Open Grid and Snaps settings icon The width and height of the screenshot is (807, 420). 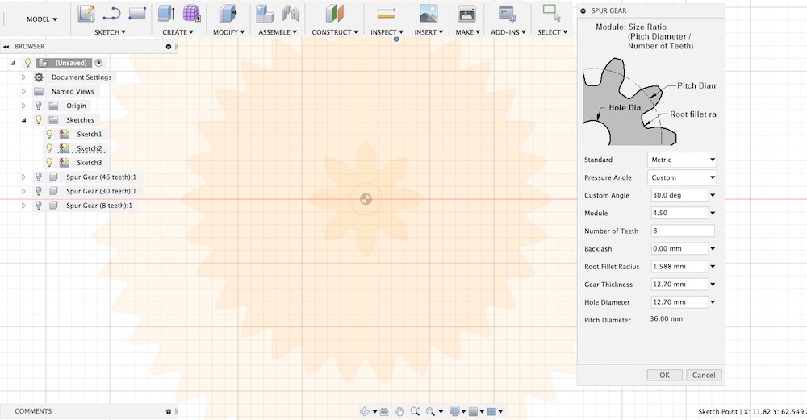[473, 411]
